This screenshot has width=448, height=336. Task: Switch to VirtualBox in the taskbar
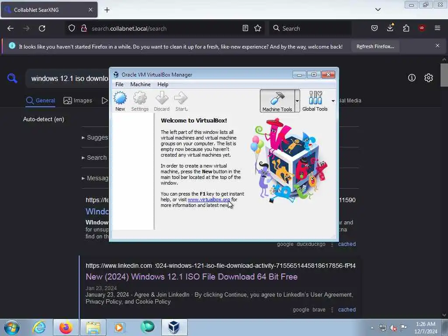click(174, 327)
